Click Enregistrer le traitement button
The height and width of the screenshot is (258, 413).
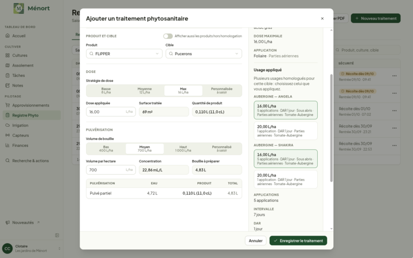pyautogui.click(x=298, y=241)
